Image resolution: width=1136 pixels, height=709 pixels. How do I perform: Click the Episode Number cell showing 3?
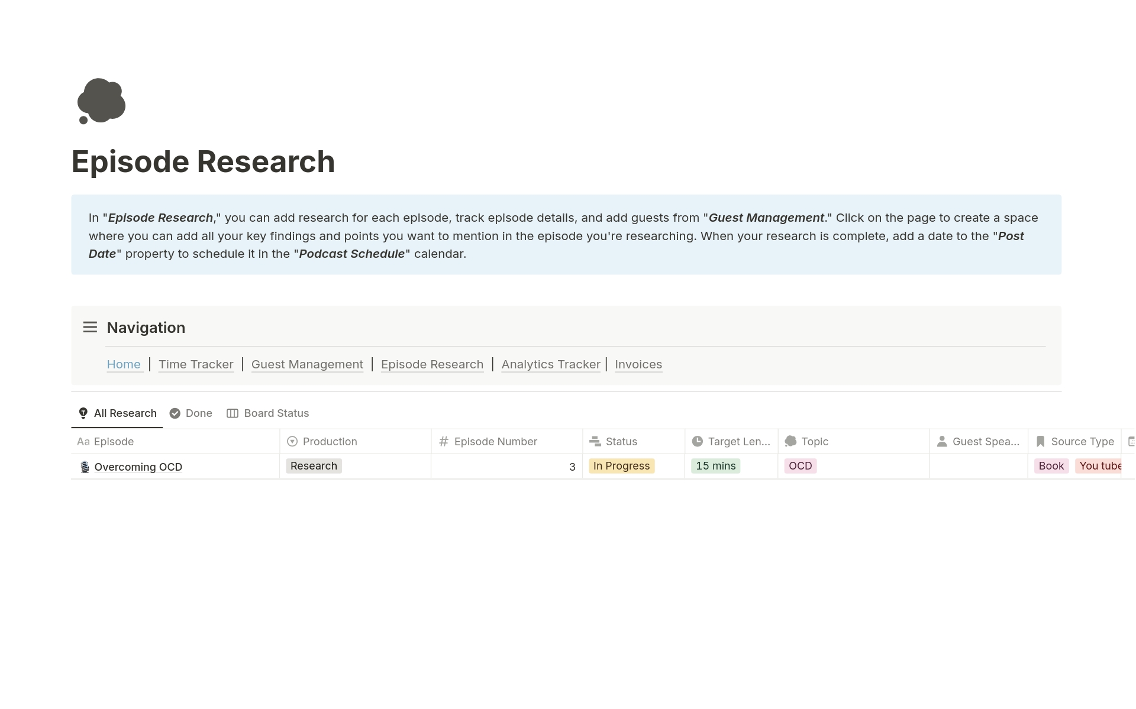tap(506, 467)
